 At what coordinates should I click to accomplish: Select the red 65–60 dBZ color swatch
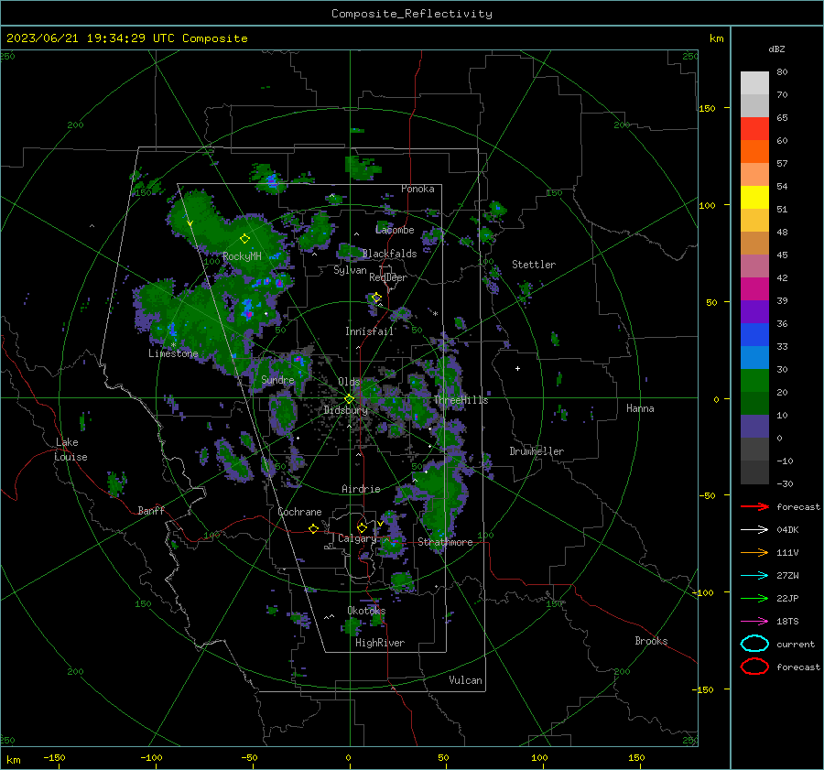click(754, 128)
